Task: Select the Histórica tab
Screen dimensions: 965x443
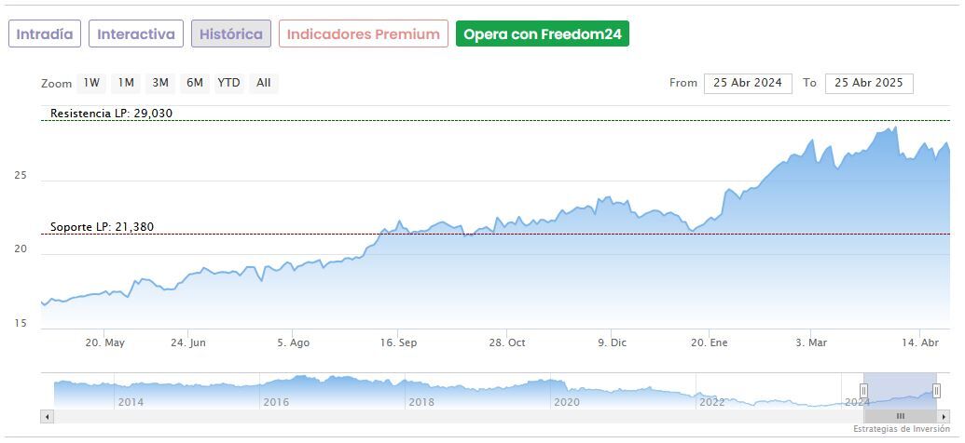Action: coord(231,34)
